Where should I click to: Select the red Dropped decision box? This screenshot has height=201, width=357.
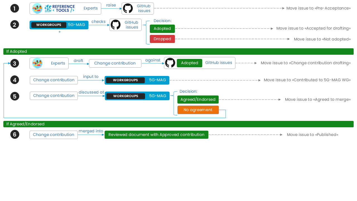click(x=162, y=39)
